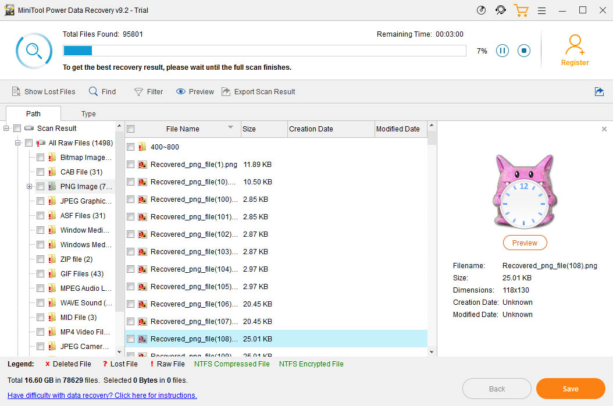Viewport: 613px width, 406px height.
Task: Click the File Name column sort arrow
Action: pyautogui.click(x=230, y=127)
